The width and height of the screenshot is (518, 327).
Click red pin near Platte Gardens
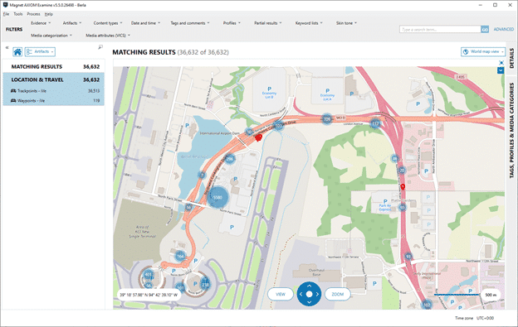[x=403, y=187]
